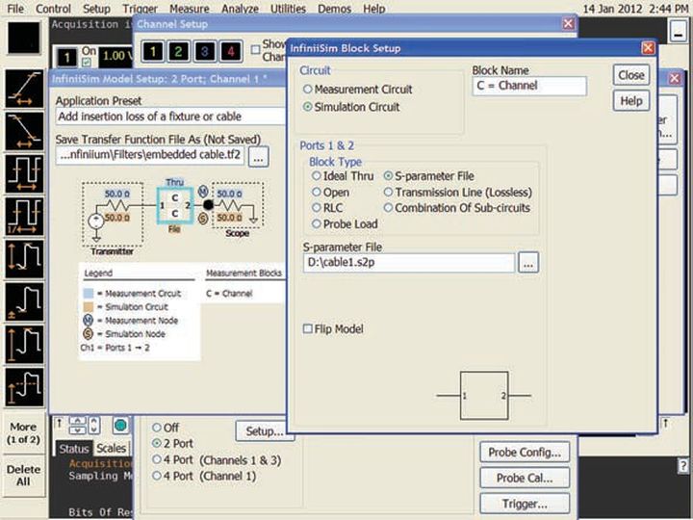Switch to the Status tab
The image size is (693, 520).
(x=74, y=449)
